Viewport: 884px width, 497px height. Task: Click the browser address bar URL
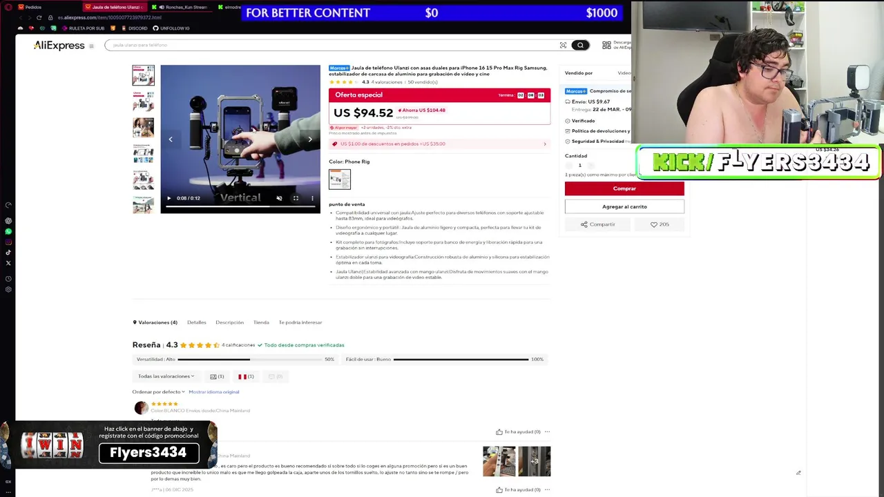(110, 17)
